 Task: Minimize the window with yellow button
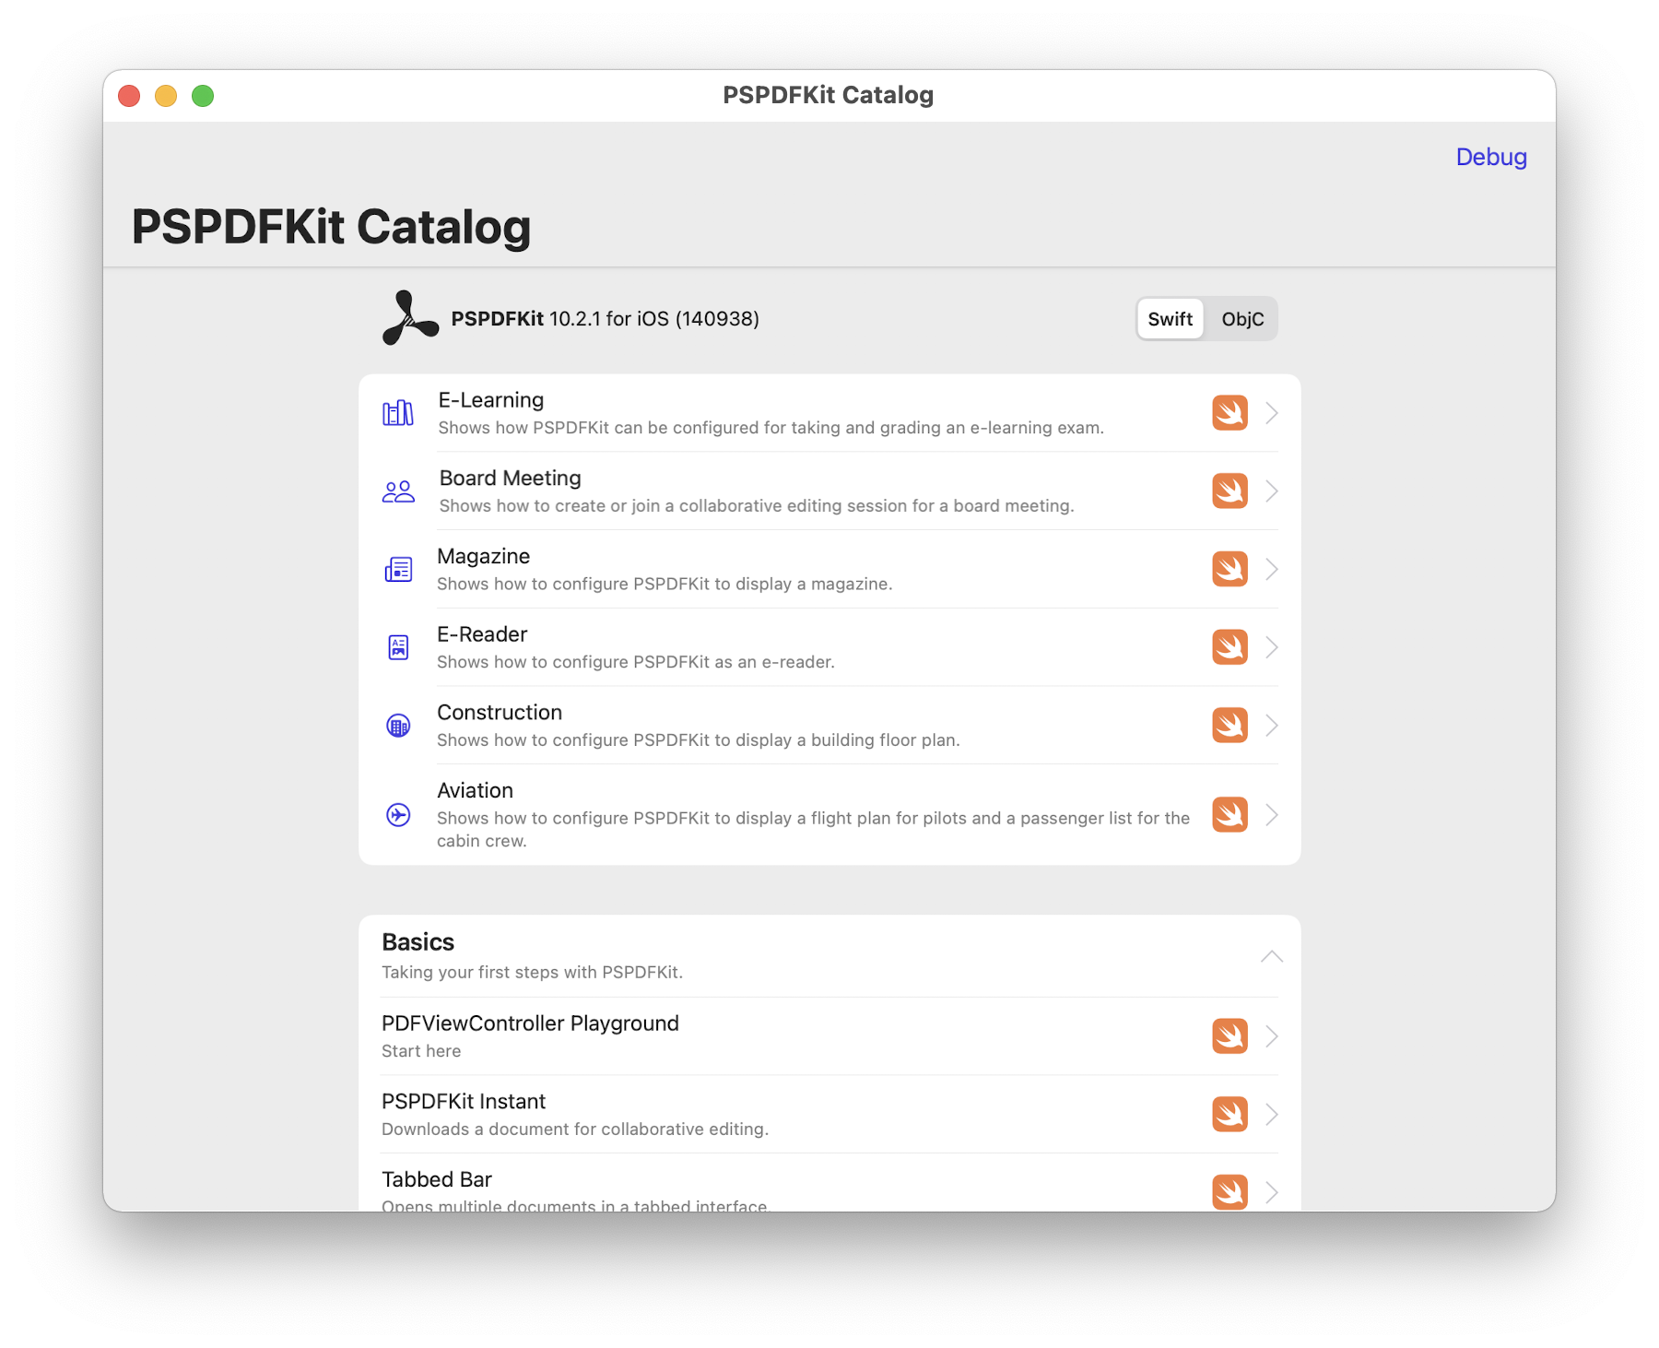click(x=166, y=96)
